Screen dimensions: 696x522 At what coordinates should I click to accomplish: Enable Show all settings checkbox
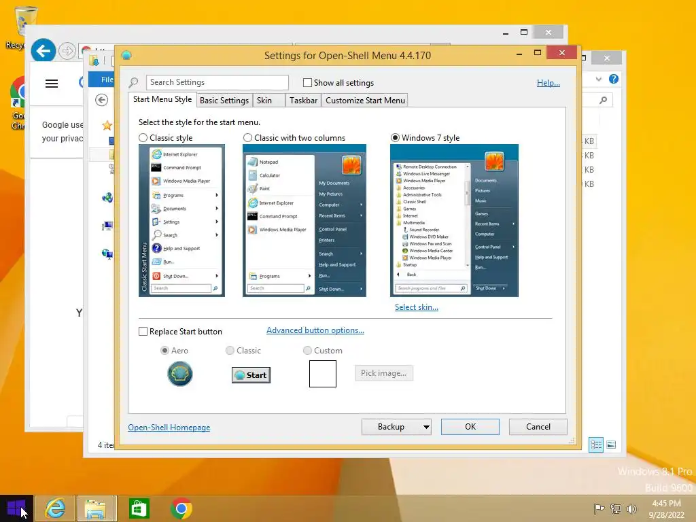coord(307,82)
